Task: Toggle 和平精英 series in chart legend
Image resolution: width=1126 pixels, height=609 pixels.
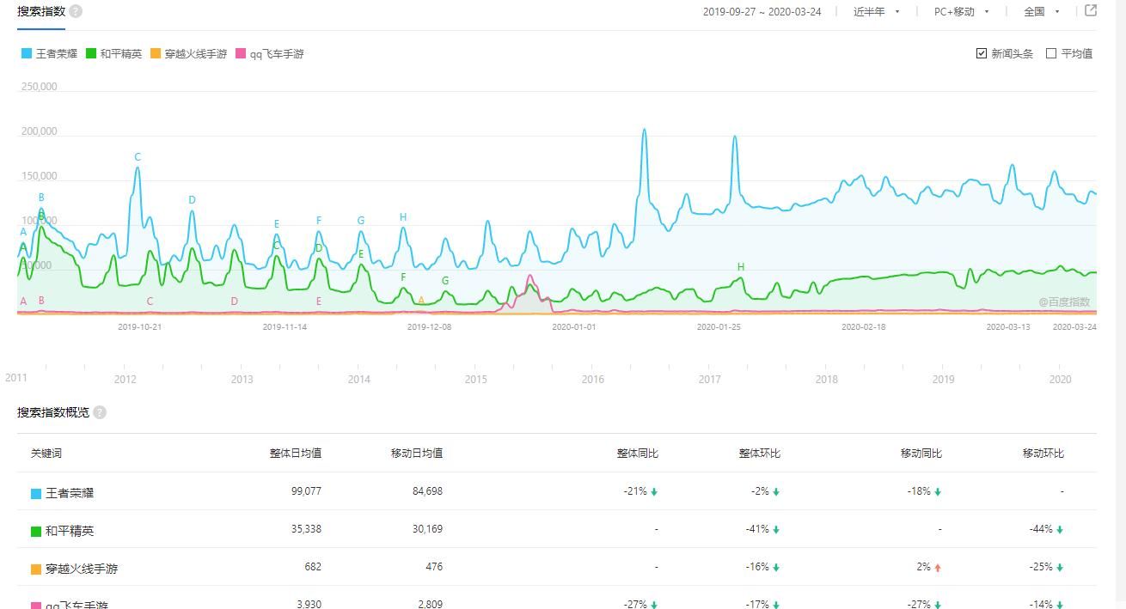Action: [113, 53]
